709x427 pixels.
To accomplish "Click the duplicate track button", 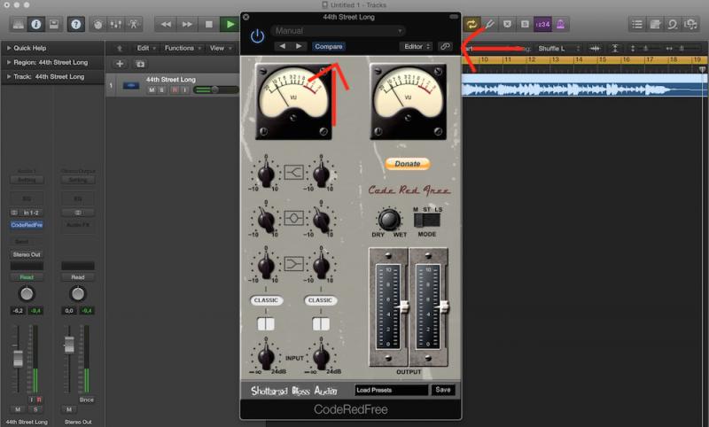I will 140,64.
